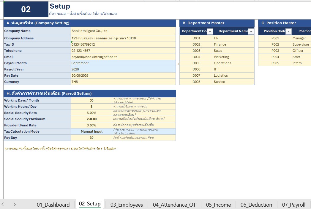Screen dimensions: 311x209
Task: Select department code D001
Action: [x=196, y=38]
